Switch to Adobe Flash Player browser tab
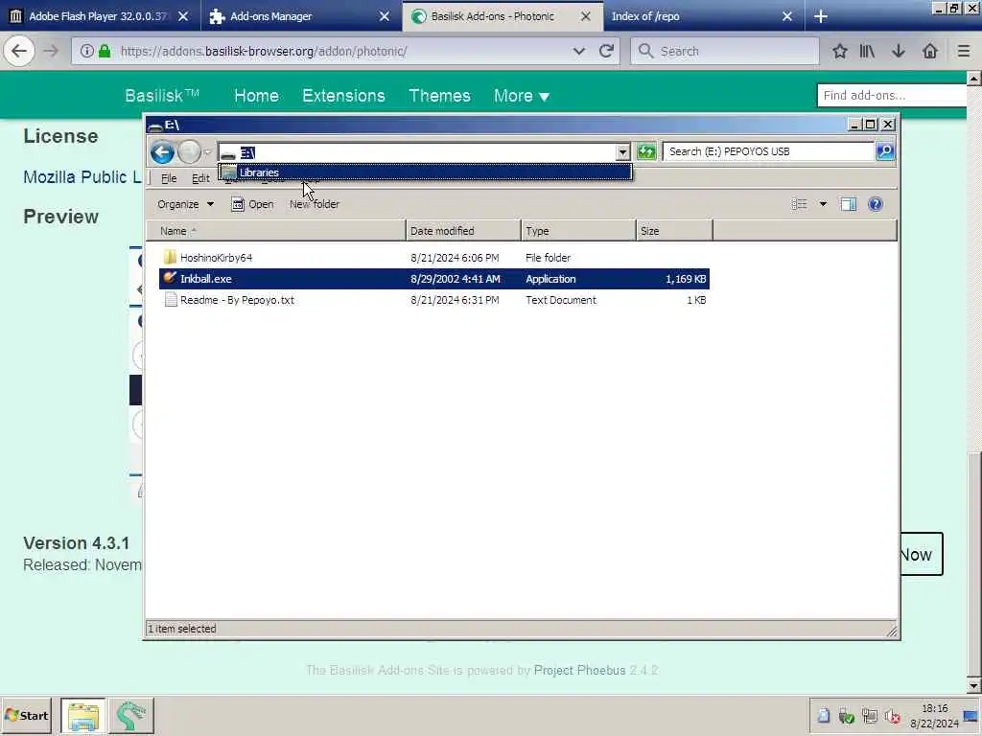The height and width of the screenshot is (736, 982). pos(99,16)
